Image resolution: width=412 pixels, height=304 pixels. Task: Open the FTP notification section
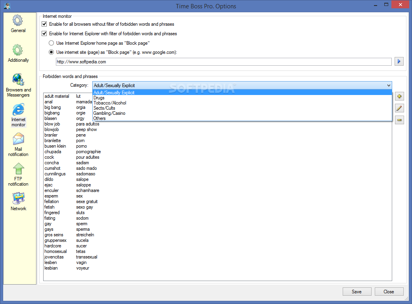click(x=18, y=175)
